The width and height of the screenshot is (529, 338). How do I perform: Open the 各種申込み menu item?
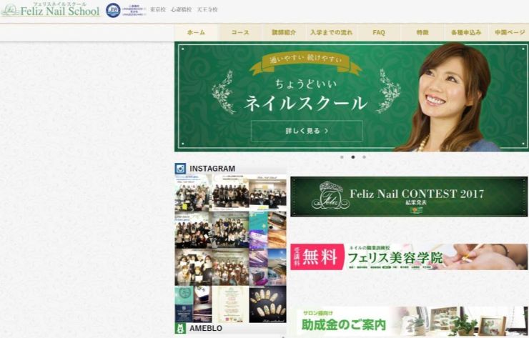466,33
